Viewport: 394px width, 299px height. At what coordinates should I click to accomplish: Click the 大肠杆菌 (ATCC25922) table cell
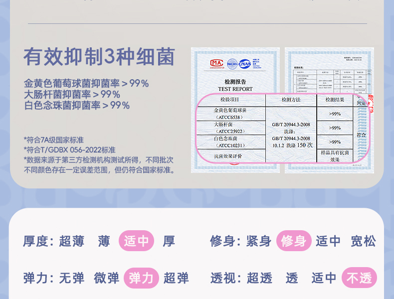pos(230,128)
